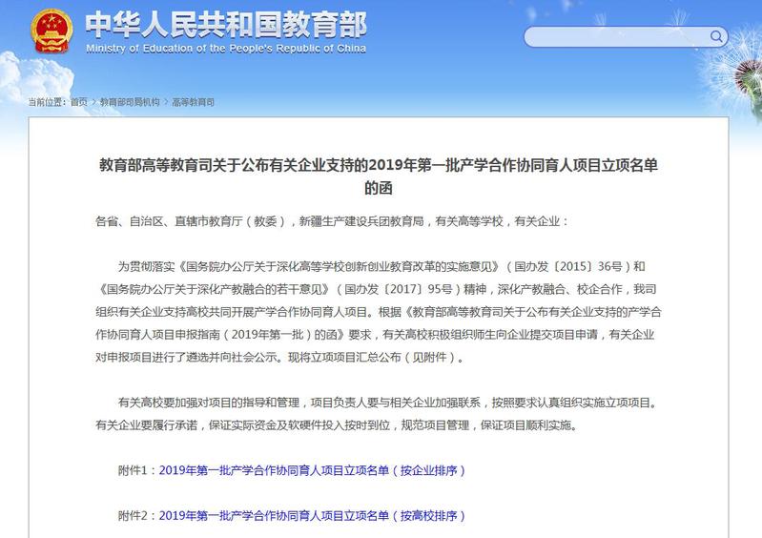Click the English Ministry of Education subtitle
Viewport: 762px width, 538px height.
(x=226, y=48)
